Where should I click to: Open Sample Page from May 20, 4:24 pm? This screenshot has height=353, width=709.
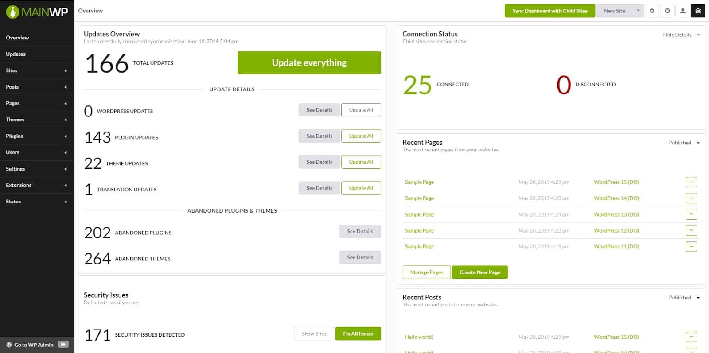point(419,214)
